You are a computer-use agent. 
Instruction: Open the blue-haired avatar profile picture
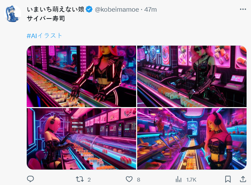click(x=13, y=14)
